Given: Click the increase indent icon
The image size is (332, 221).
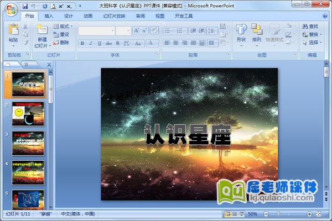Looking at the screenshot, I should coord(201,31).
